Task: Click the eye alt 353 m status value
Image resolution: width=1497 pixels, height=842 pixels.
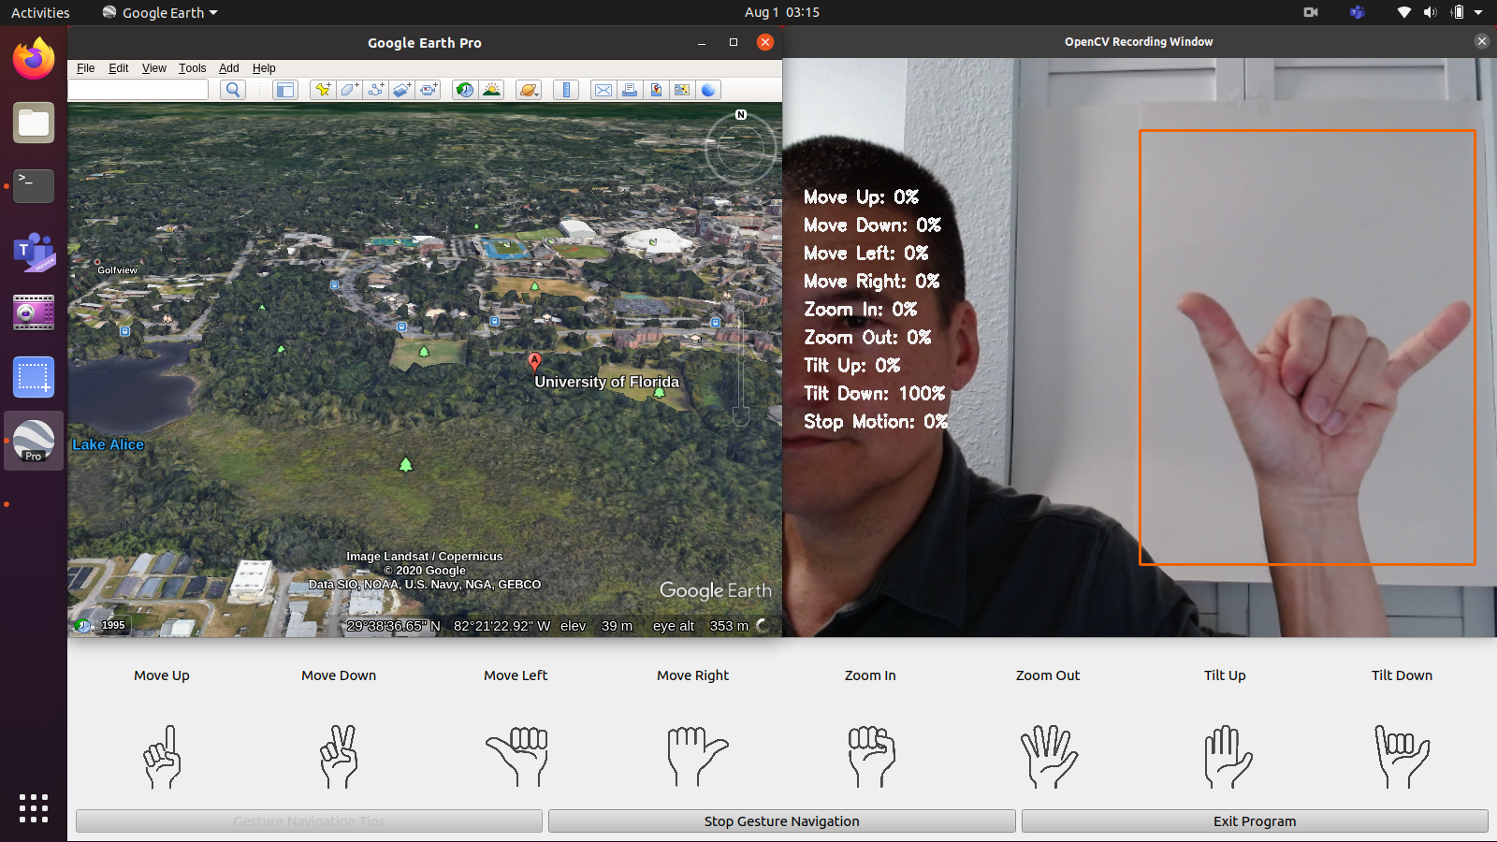Action: 701,626
